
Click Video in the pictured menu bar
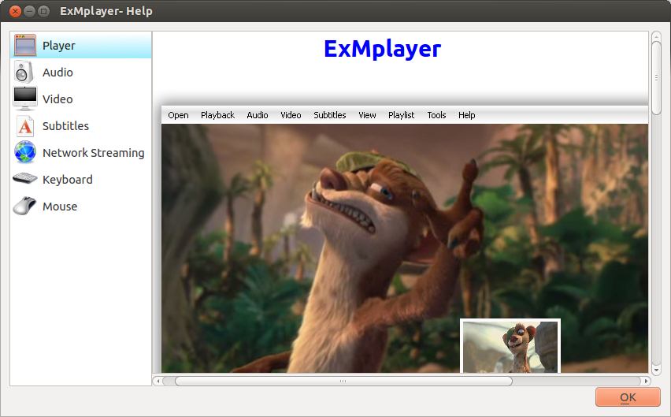[291, 115]
